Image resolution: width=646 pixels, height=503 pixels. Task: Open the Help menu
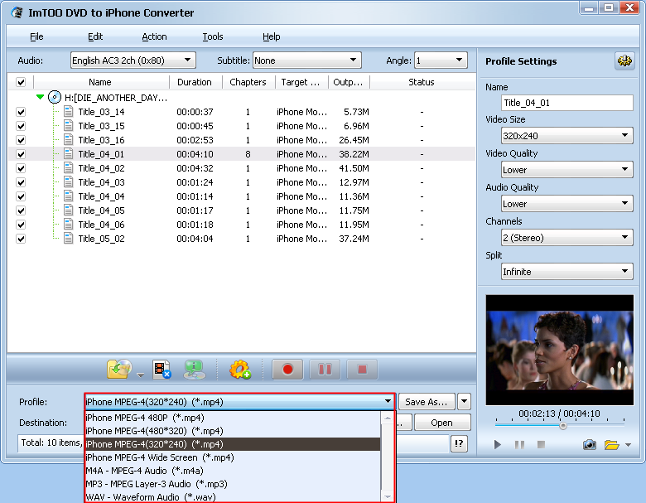272,36
